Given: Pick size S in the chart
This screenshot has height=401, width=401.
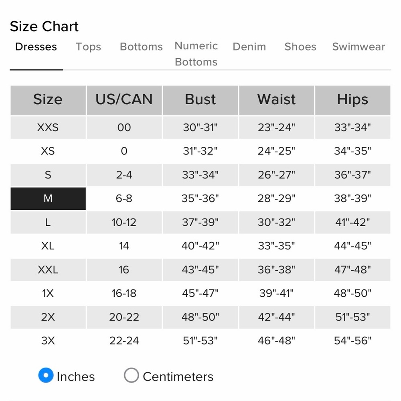Looking at the screenshot, I should [x=48, y=175].
